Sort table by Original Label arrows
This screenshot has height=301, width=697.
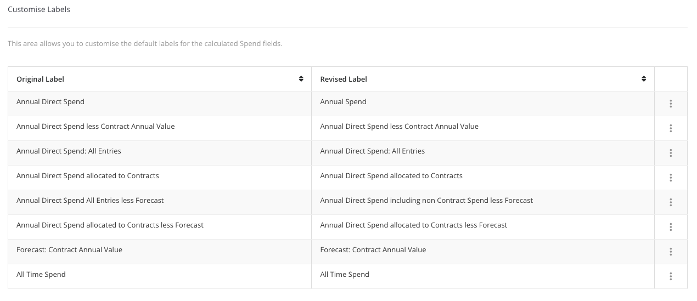click(x=301, y=79)
